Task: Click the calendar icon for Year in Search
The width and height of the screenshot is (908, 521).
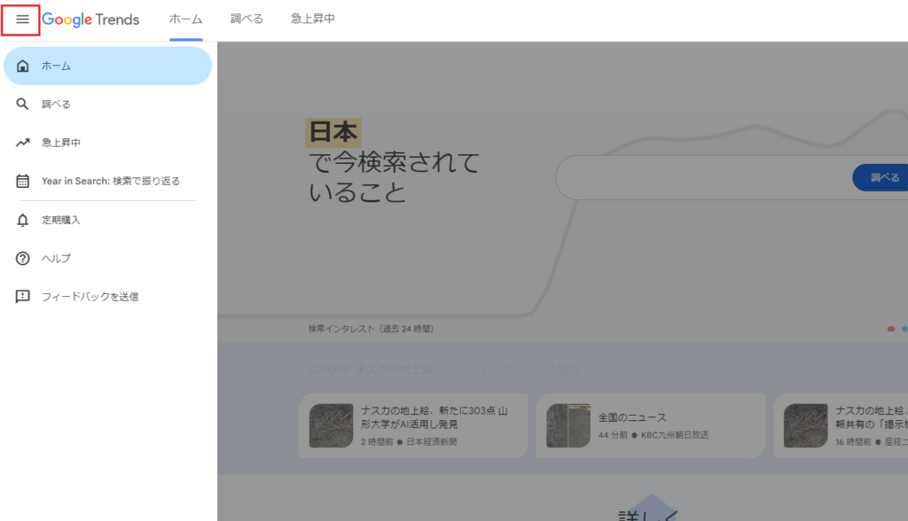Action: (x=21, y=180)
